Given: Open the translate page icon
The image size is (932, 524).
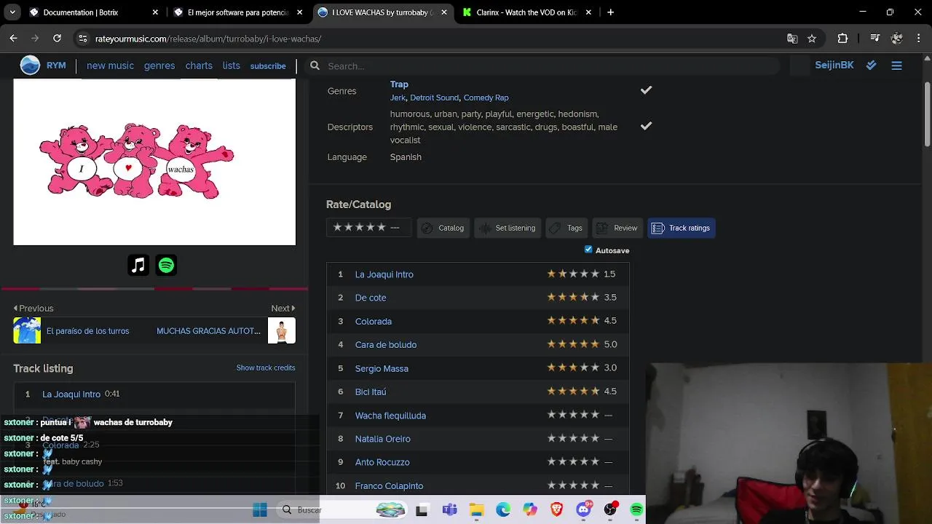Looking at the screenshot, I should coord(792,38).
